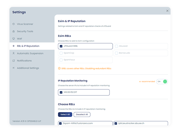The height and width of the screenshot is (132, 180).
Task: Click the Choose RBLs heading
Action: 66,104
